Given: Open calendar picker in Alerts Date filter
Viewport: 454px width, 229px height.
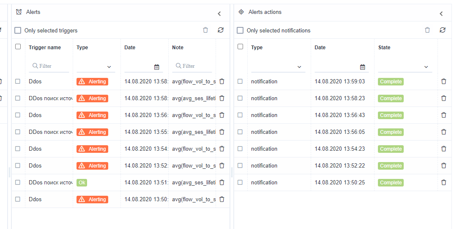Looking at the screenshot, I should point(157,67).
